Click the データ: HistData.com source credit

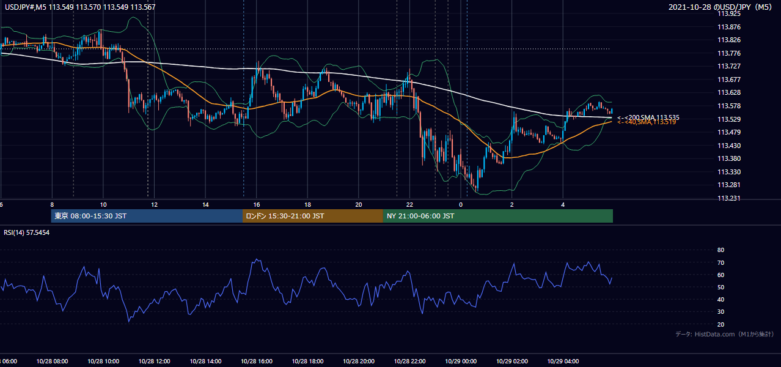pyautogui.click(x=724, y=334)
